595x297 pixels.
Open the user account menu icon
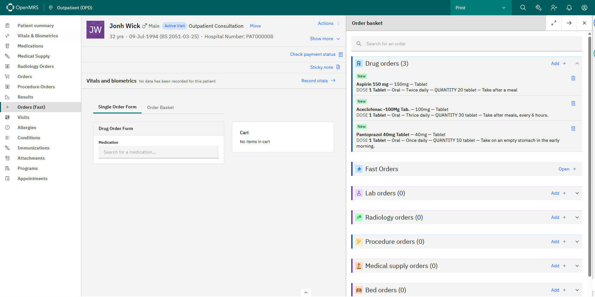click(x=584, y=8)
